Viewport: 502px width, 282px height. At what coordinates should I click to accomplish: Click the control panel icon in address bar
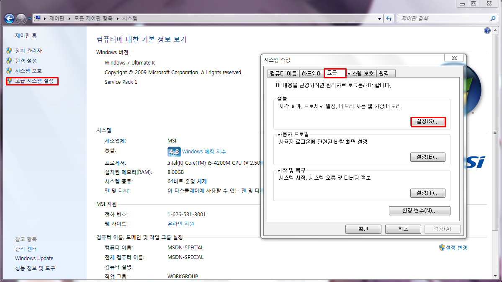(x=37, y=18)
